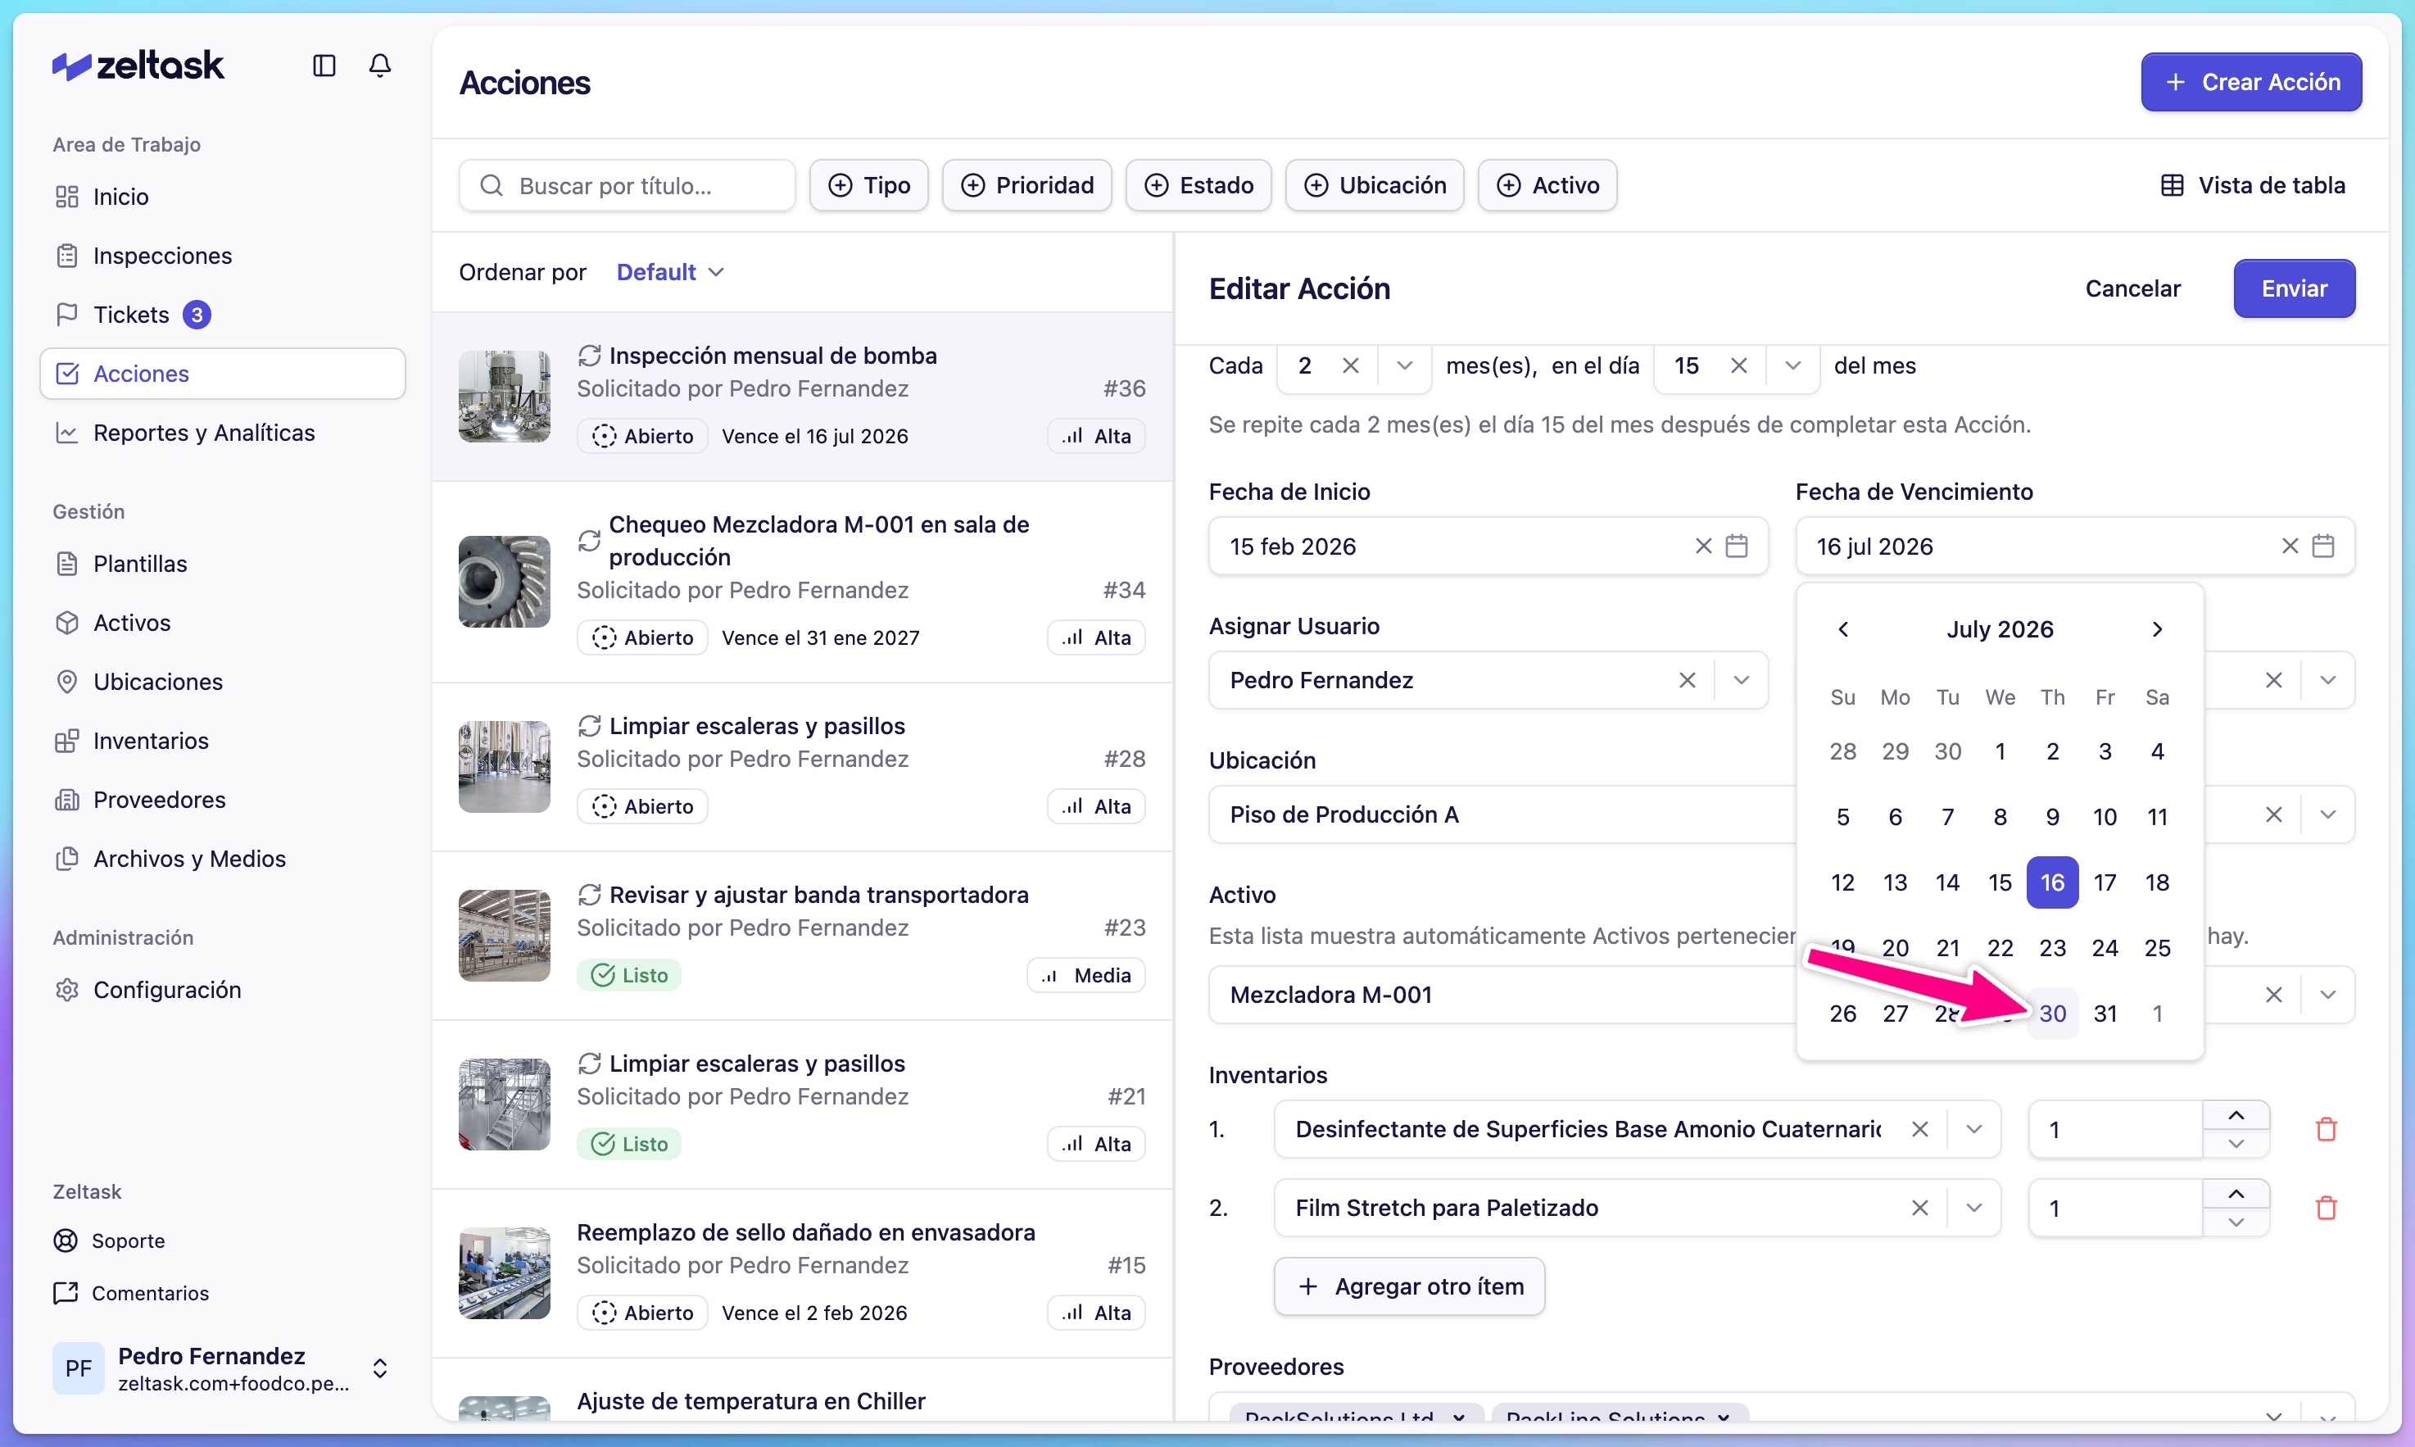Screen dimensions: 2415x1447
Task: Click Crear Acción button
Action: pyautogui.click(x=2250, y=82)
